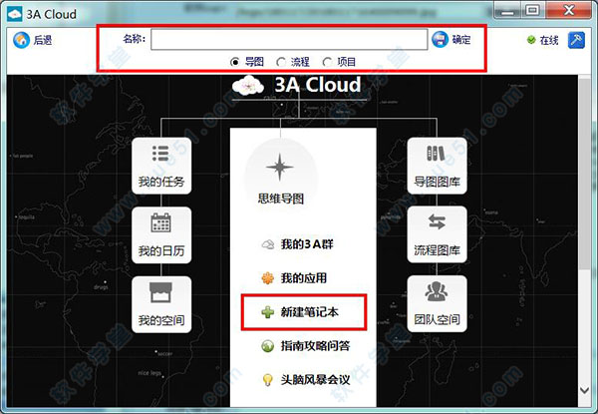Open 我的任务 task list tile
This screenshot has height=414, width=598.
click(161, 166)
